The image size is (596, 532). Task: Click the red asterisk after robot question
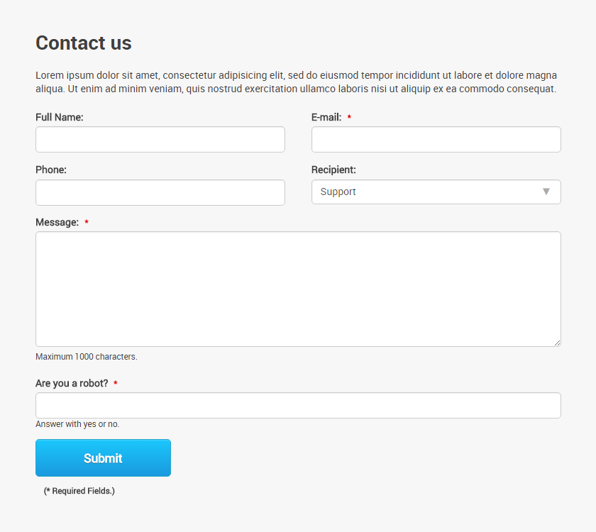coord(116,382)
